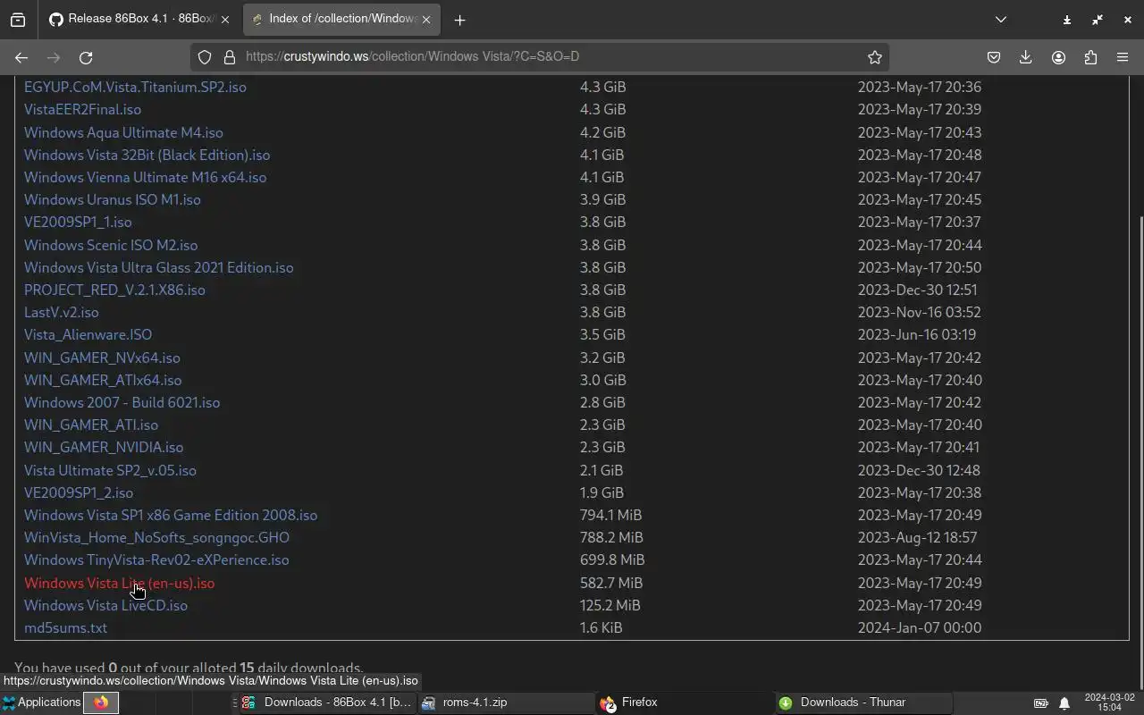Click the battery status tray icon

1041,703
